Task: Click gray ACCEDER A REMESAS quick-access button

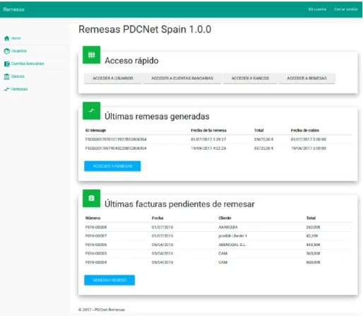Action: [x=307, y=78]
